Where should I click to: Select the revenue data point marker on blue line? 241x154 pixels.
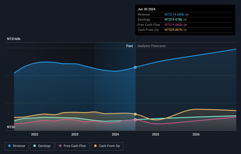click(135, 67)
